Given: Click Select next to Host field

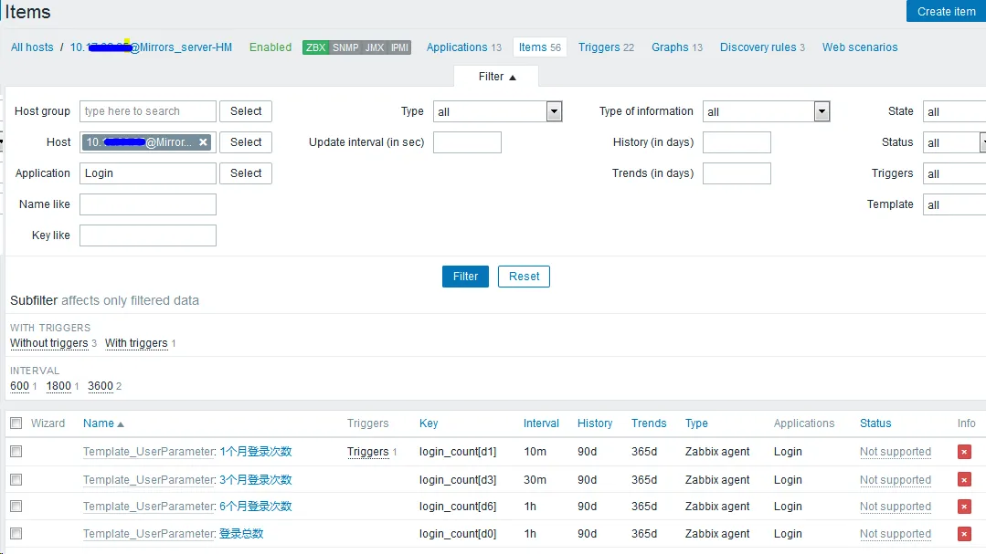Looking at the screenshot, I should pyautogui.click(x=246, y=142).
